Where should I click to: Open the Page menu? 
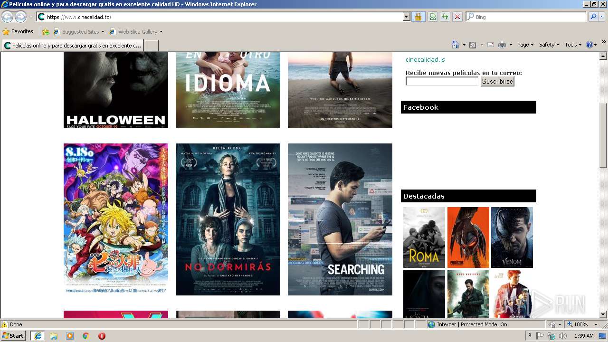coord(525,45)
